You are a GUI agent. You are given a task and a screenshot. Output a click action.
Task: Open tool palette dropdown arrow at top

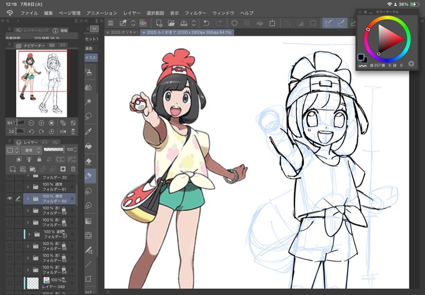click(94, 29)
